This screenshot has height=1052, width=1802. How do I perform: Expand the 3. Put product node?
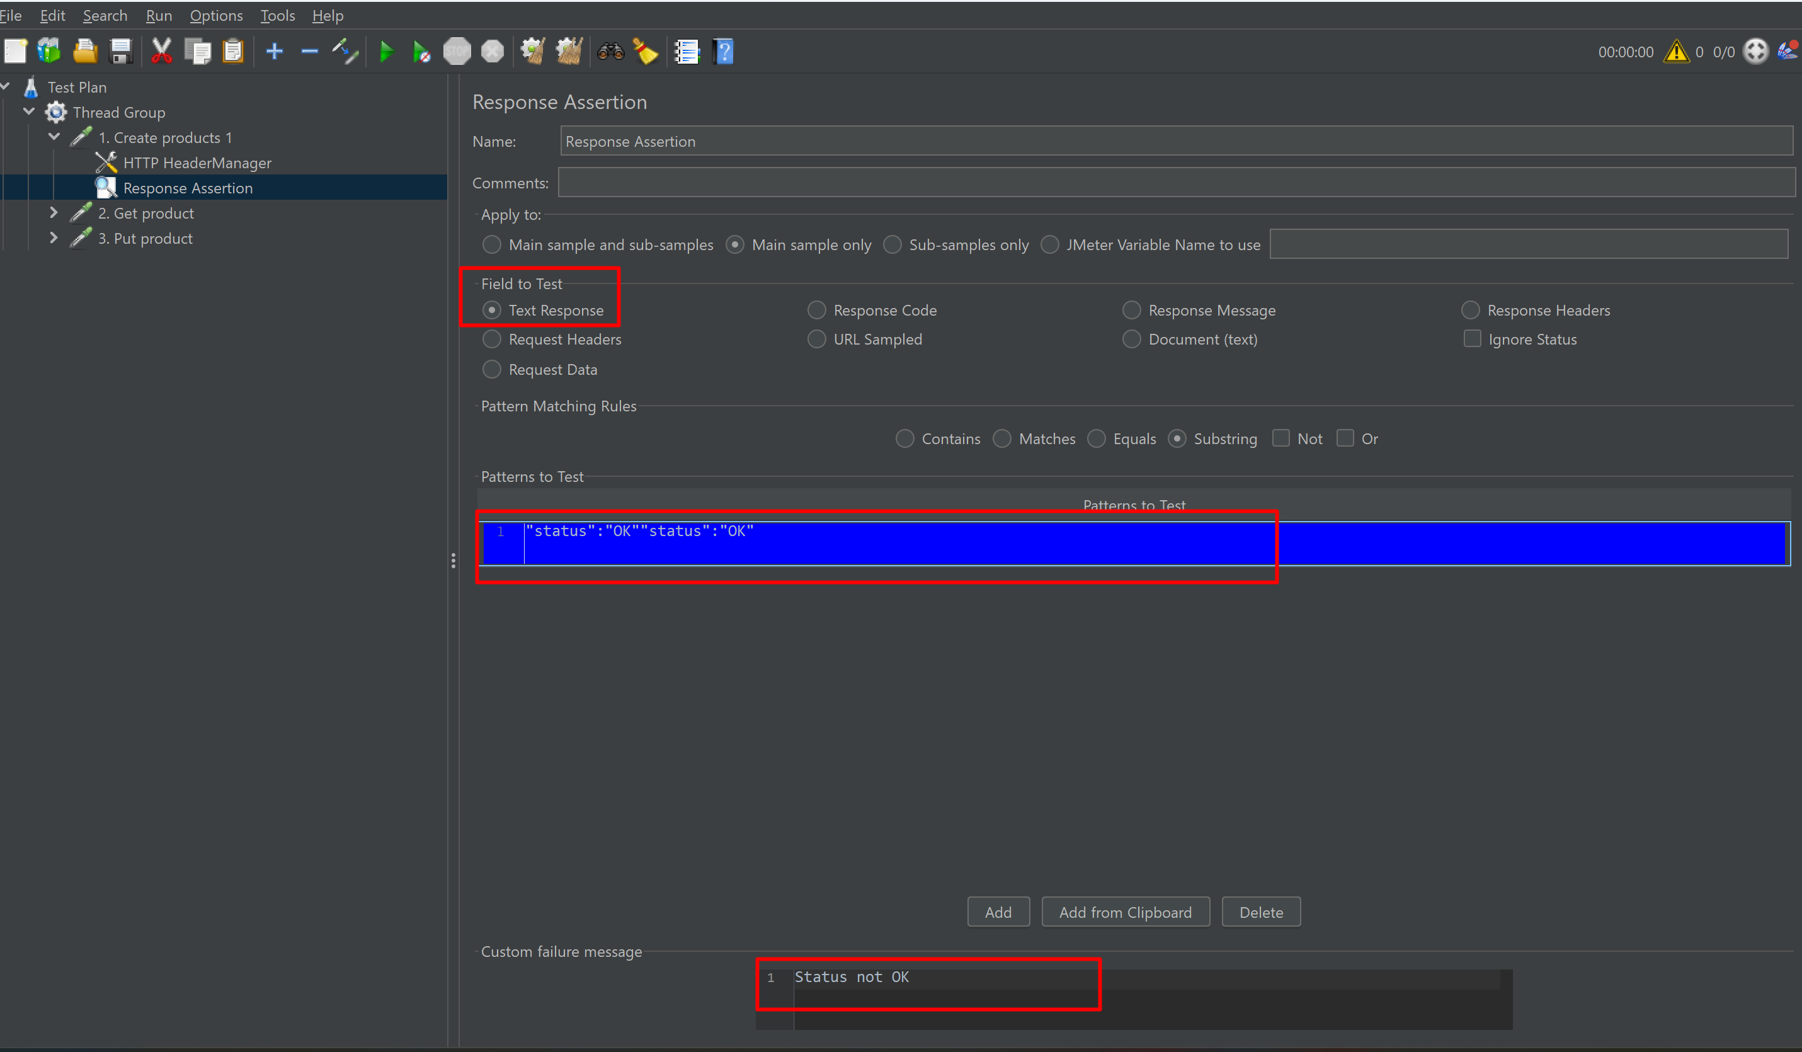coord(54,238)
